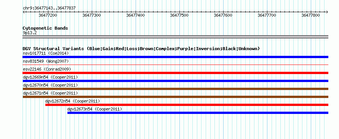339x139 pixels.
Task: Open variant label dgv12672n54 (Cooper2011)
Action: coord(72,101)
